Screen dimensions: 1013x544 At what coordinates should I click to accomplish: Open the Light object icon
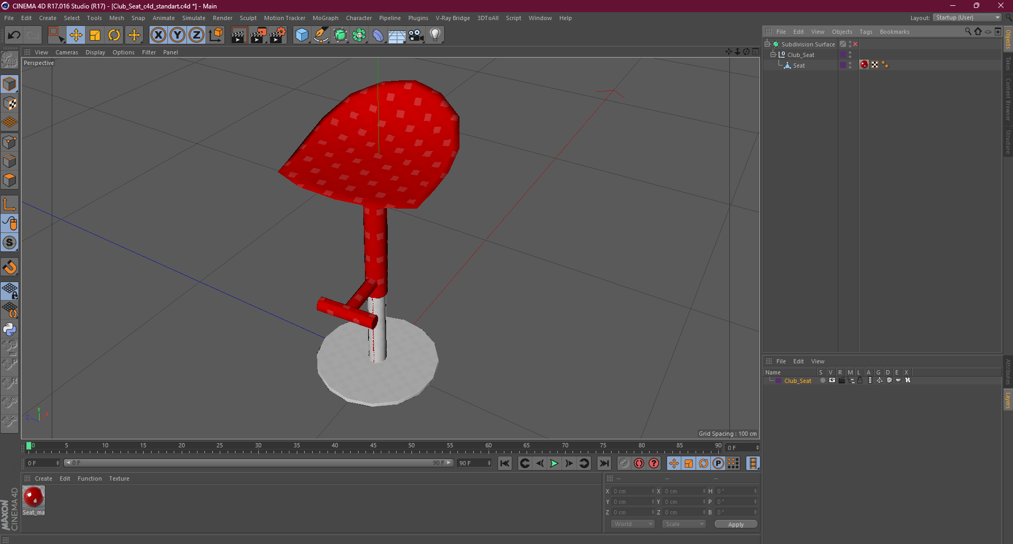pos(435,35)
